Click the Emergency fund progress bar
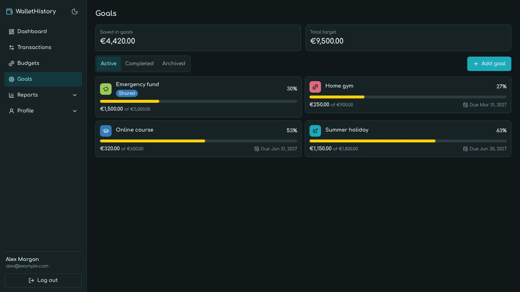The height and width of the screenshot is (292, 520). point(199,101)
